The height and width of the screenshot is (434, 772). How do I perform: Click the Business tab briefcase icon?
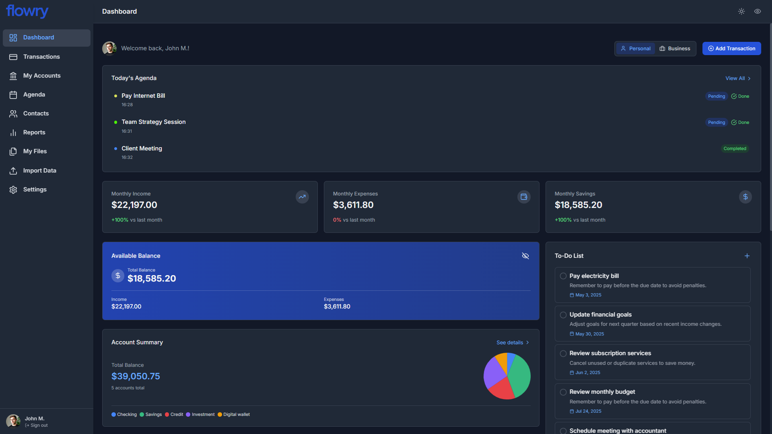[662, 49]
